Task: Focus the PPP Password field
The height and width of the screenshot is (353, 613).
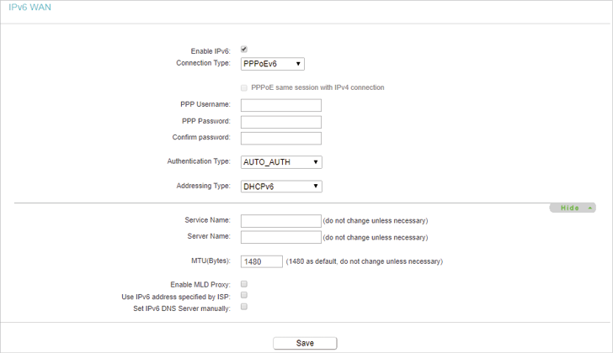Action: [x=281, y=122]
